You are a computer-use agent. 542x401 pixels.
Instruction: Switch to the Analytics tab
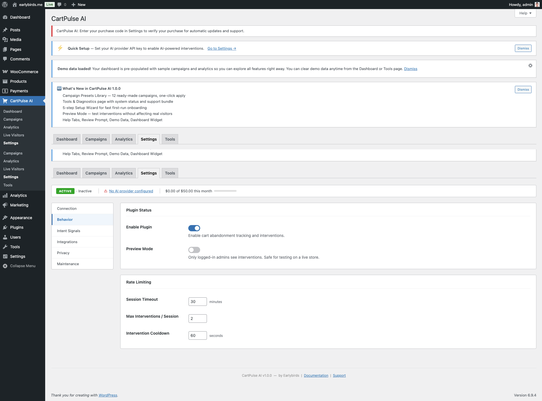pos(124,173)
